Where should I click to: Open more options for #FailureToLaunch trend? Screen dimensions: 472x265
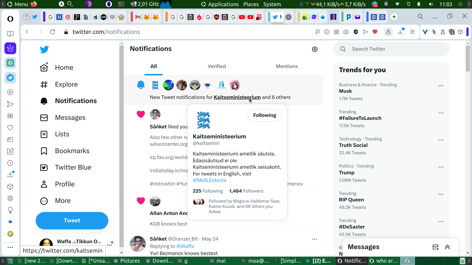(x=441, y=113)
